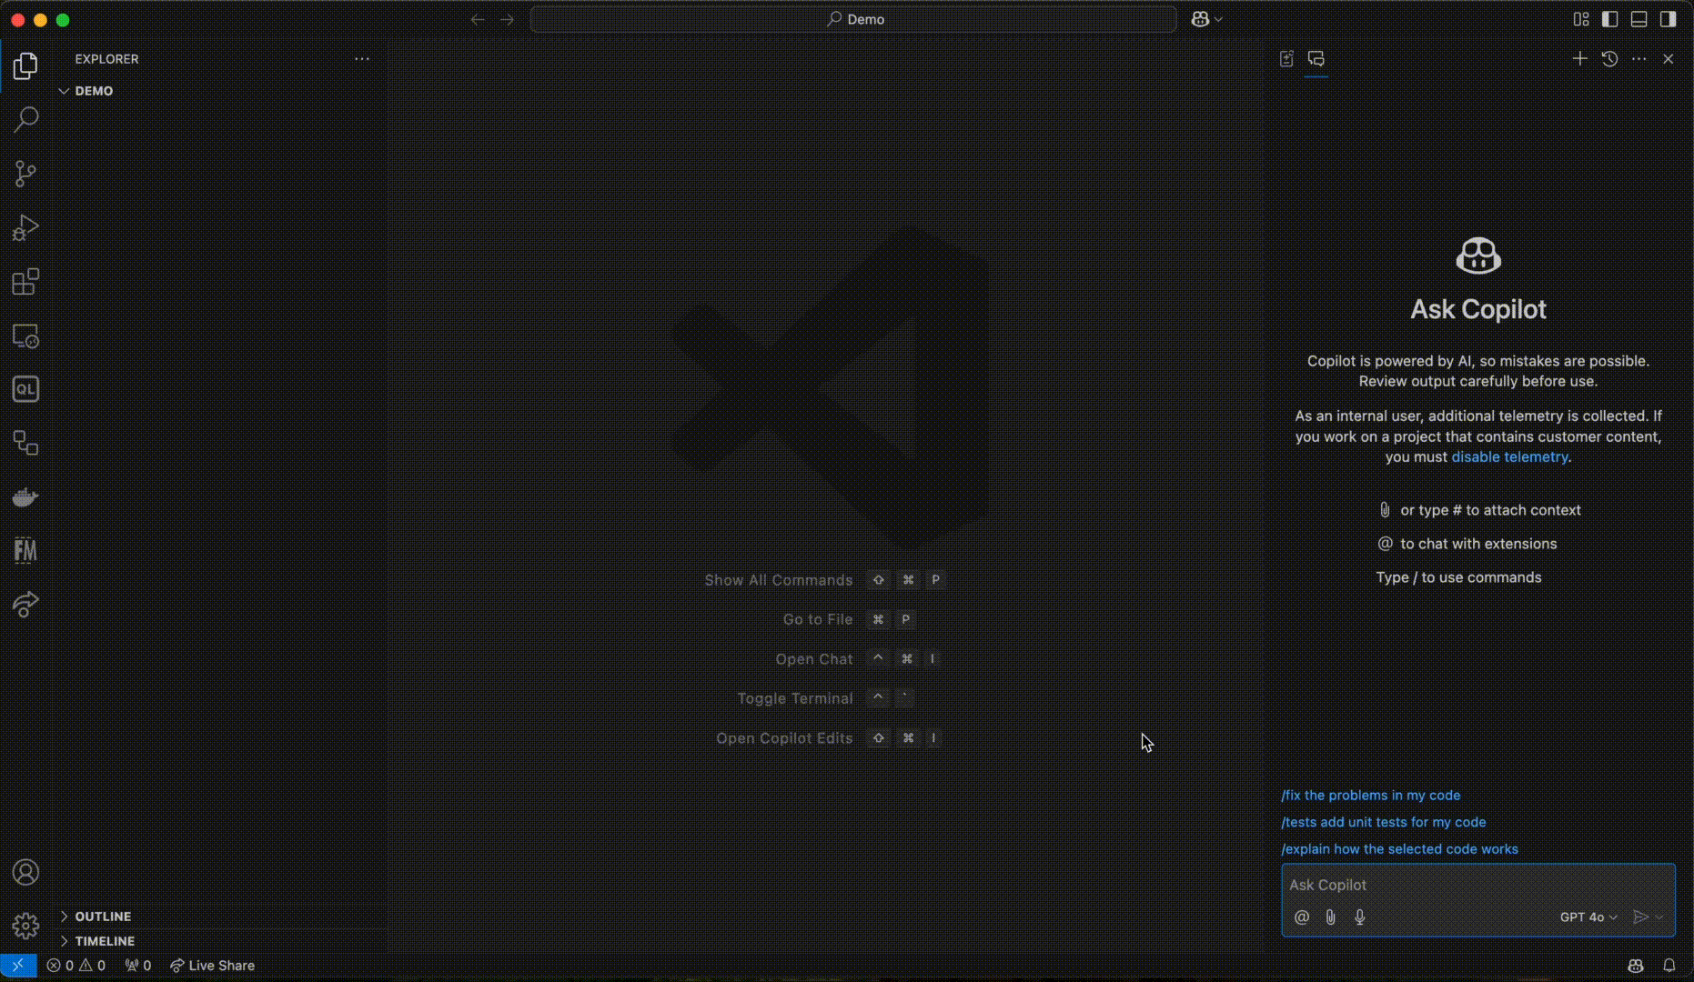Toggle the primary side bar

[1610, 19]
